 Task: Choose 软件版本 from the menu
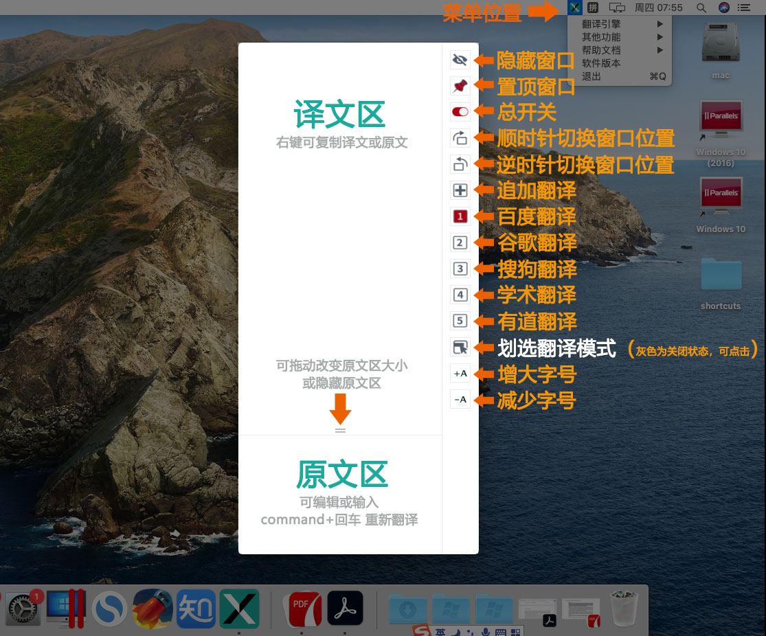tap(620, 63)
